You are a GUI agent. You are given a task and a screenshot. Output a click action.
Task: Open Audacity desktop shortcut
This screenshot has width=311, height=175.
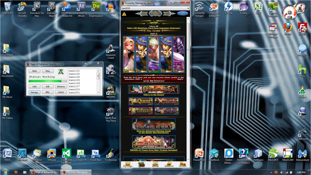111,8
